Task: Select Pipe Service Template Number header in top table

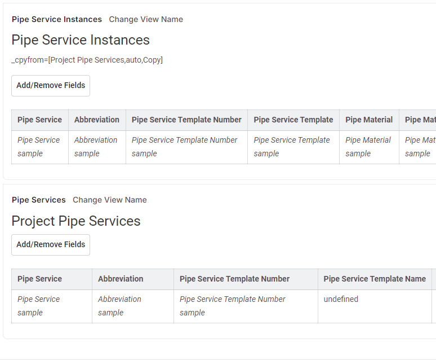Action: pos(186,120)
